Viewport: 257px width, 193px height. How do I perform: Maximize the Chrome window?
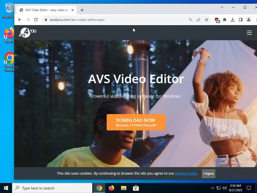click(x=245, y=7)
